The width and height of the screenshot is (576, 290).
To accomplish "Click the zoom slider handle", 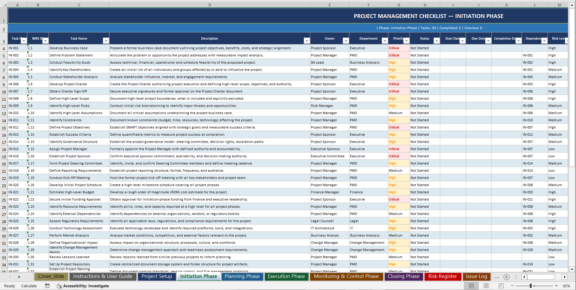I will click(x=531, y=286).
